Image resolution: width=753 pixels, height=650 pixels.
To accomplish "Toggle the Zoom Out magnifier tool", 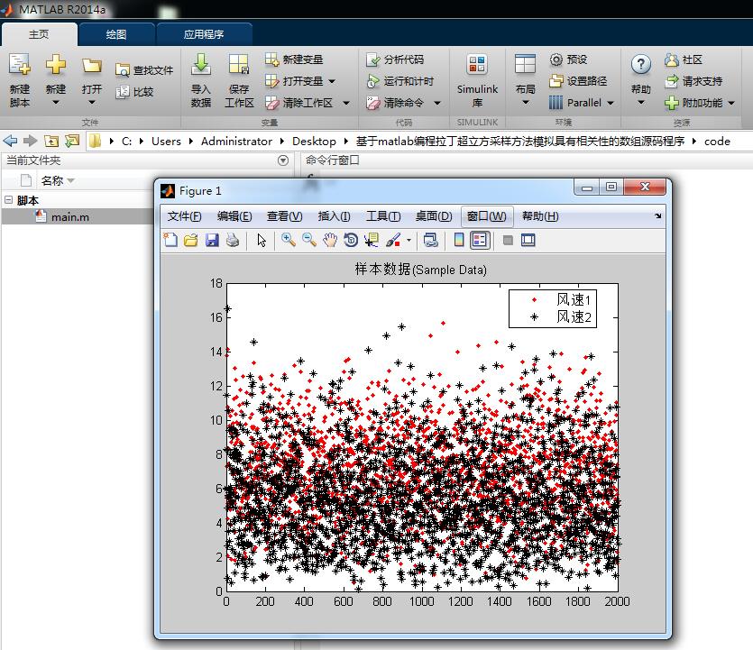I will coord(309,240).
